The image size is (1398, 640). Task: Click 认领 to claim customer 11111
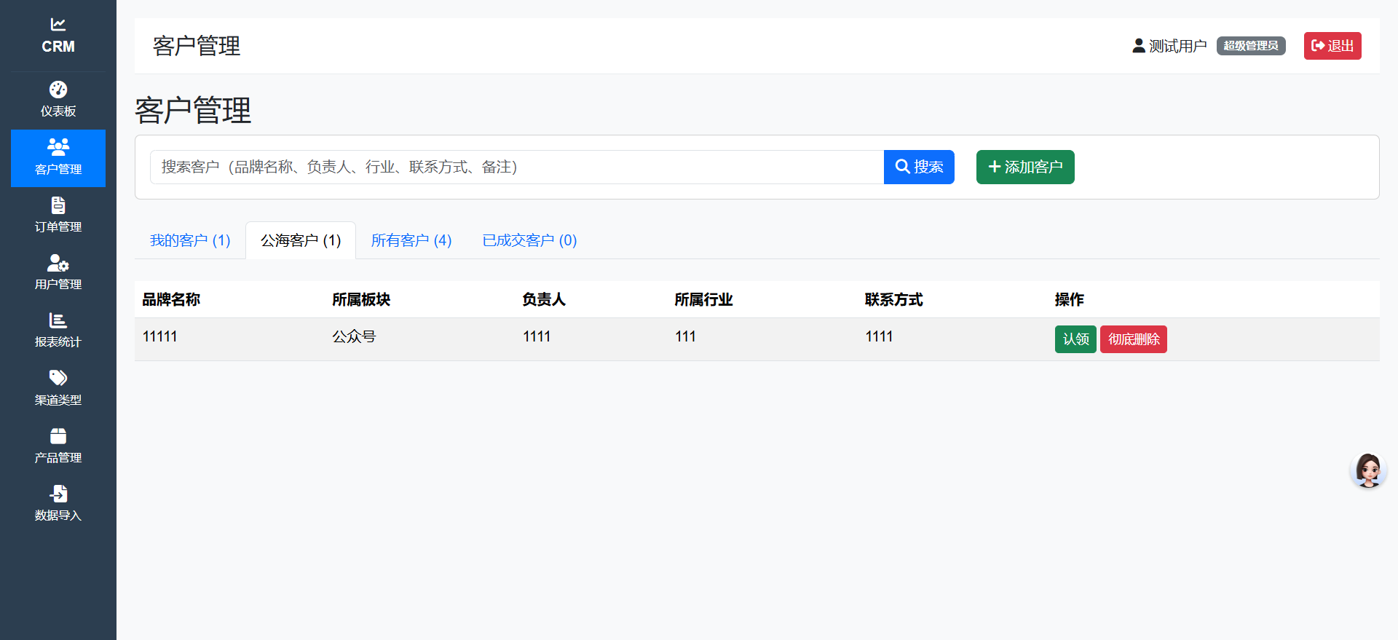click(x=1075, y=339)
